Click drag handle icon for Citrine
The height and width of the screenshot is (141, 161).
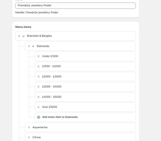click(x=29, y=137)
